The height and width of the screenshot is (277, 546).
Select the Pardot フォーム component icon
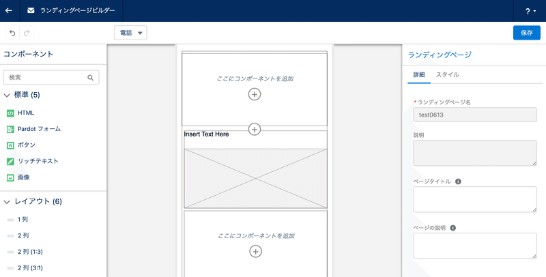pyautogui.click(x=10, y=129)
